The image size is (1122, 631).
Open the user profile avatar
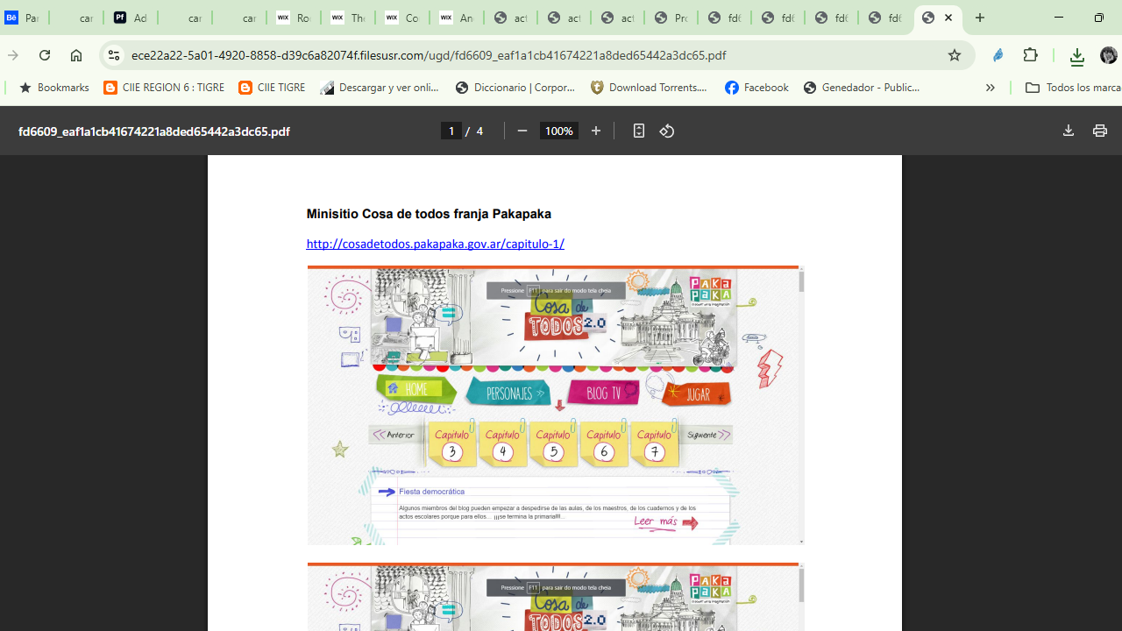(x=1108, y=55)
